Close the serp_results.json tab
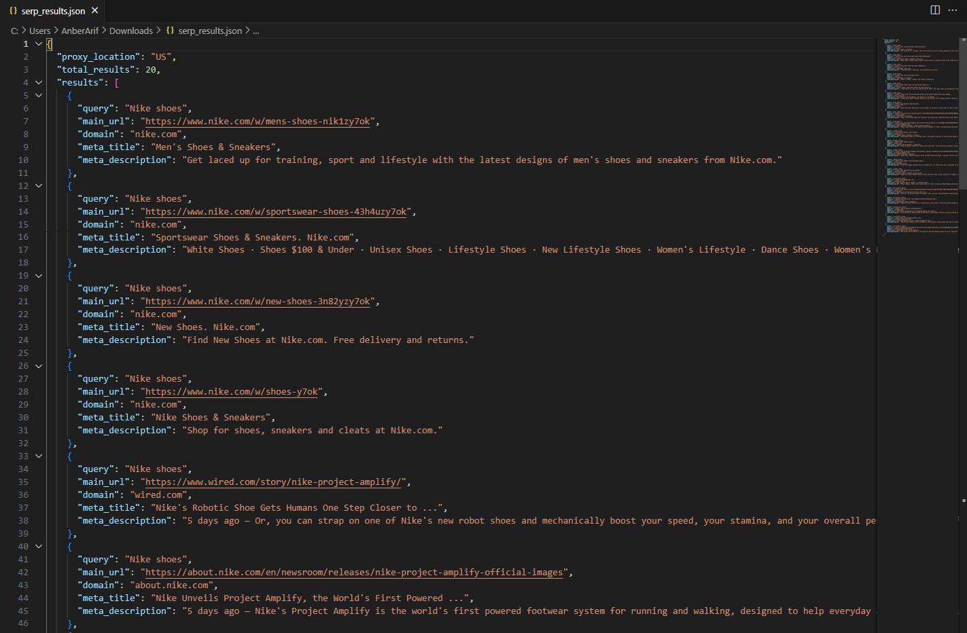 (x=94, y=11)
